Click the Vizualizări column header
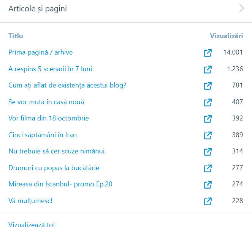The image size is (252, 236). pyautogui.click(x=226, y=36)
